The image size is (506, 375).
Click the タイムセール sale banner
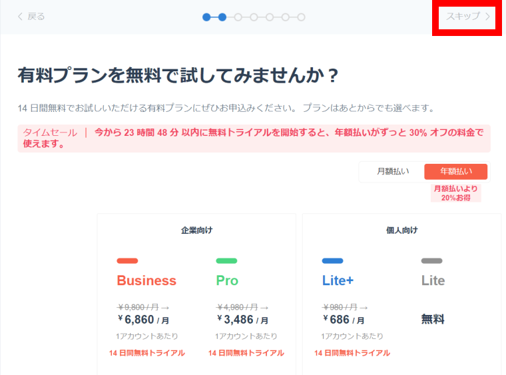coord(253,138)
